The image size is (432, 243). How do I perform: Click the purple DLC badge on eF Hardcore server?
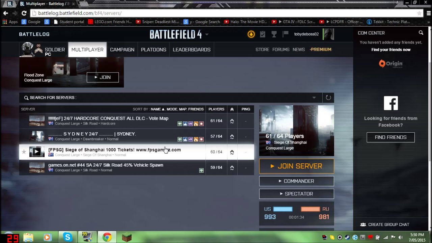point(191,124)
